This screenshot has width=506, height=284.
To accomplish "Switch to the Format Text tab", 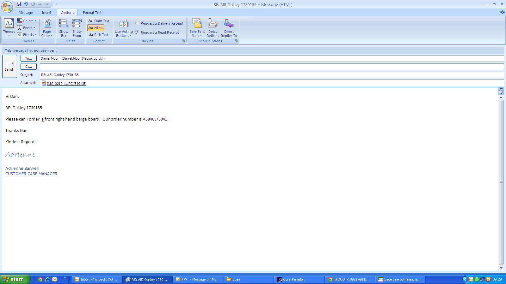I will tap(92, 13).
